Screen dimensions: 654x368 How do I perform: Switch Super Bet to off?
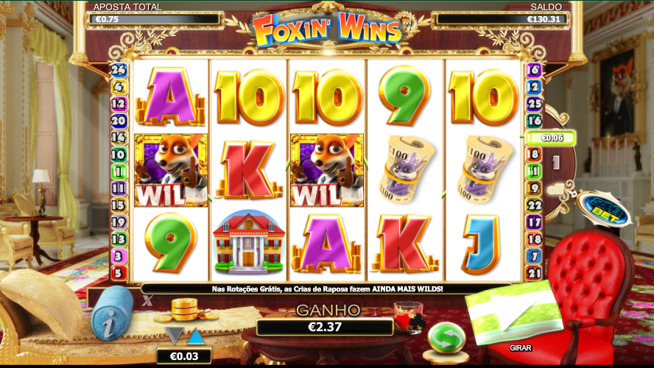coord(556,189)
